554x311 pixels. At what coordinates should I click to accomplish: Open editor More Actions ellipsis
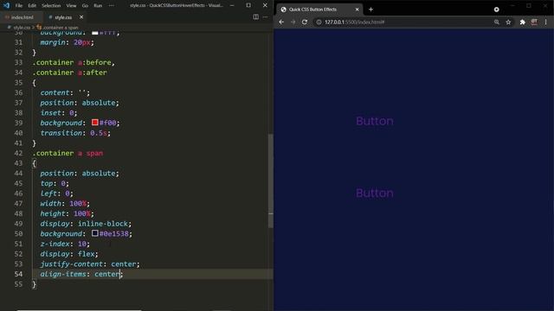(x=266, y=17)
